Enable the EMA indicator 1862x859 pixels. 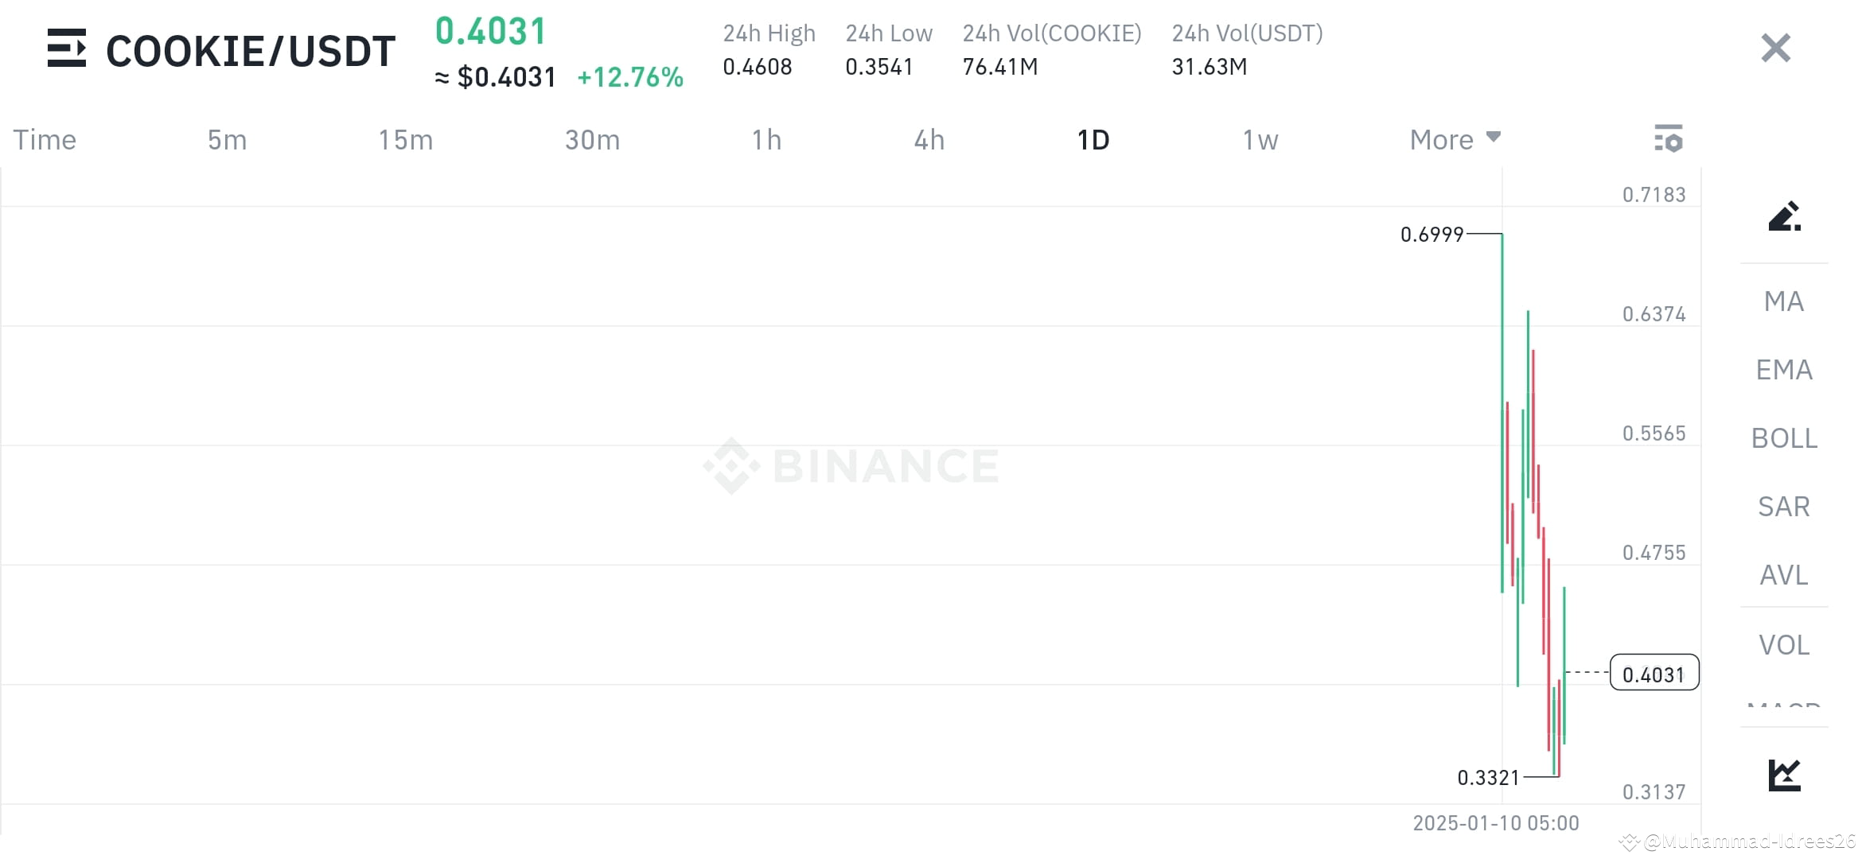coord(1783,369)
